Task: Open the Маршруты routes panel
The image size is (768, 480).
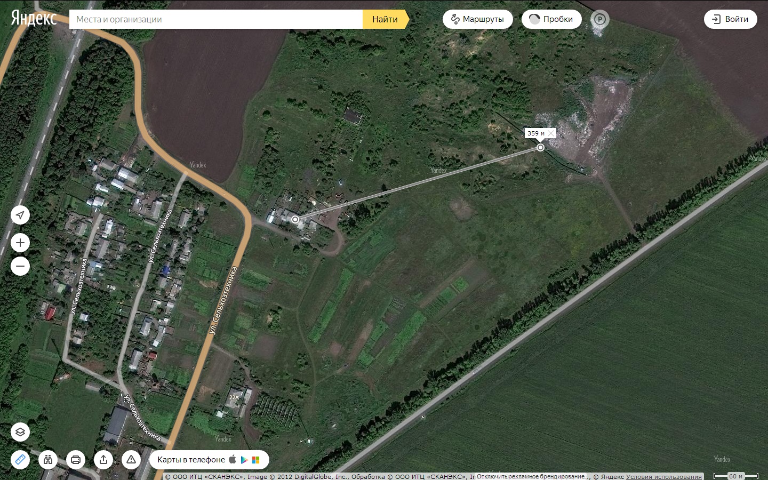Action: (477, 19)
